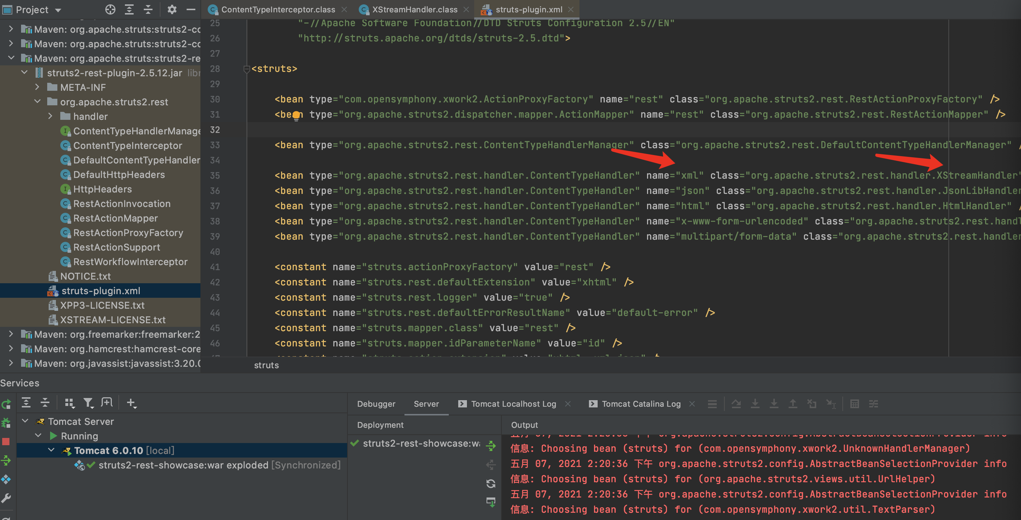
Task: Select ContentTypeInterceptor class in project tree
Action: click(x=127, y=146)
